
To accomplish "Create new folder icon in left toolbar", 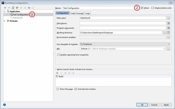I will coord(29,8).
